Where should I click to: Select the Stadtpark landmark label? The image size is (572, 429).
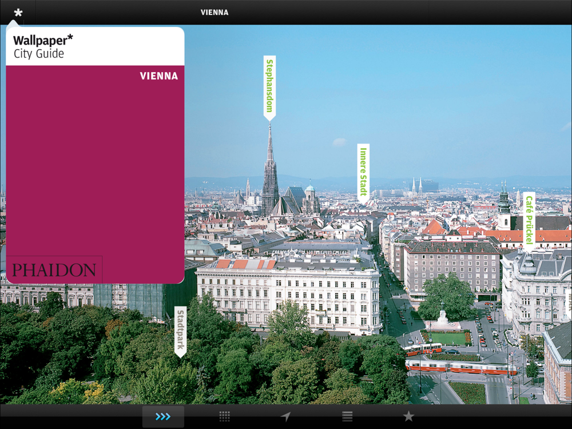coord(181,332)
